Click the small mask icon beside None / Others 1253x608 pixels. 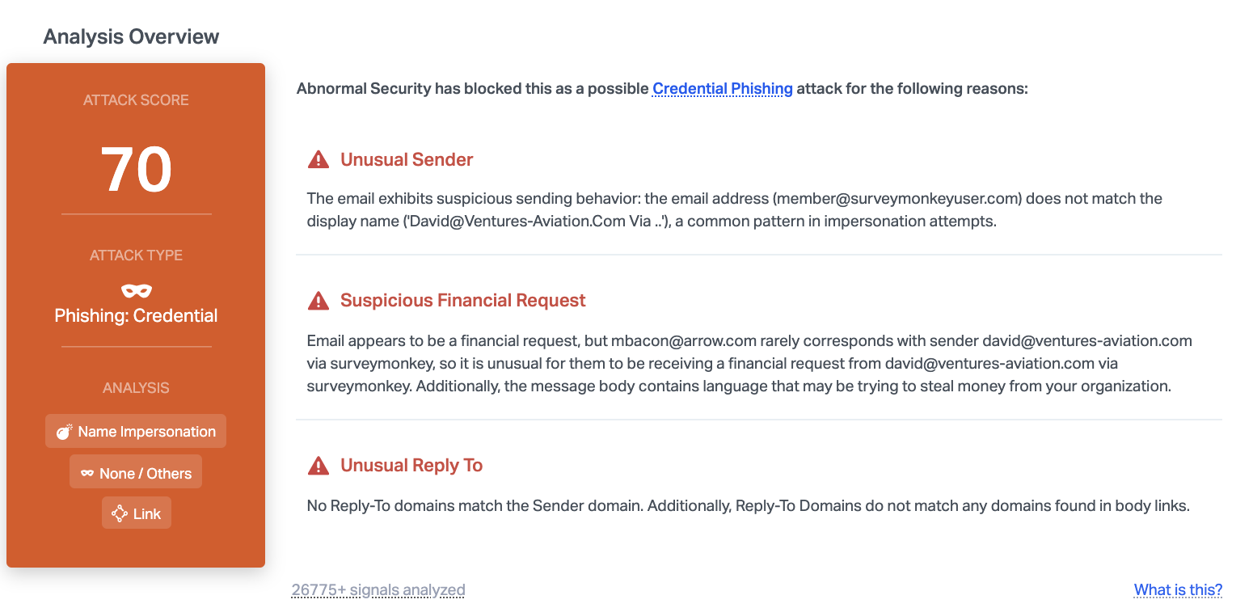[x=86, y=474]
